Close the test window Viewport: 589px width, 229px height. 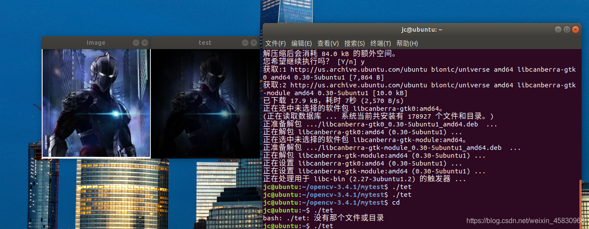tap(254, 43)
